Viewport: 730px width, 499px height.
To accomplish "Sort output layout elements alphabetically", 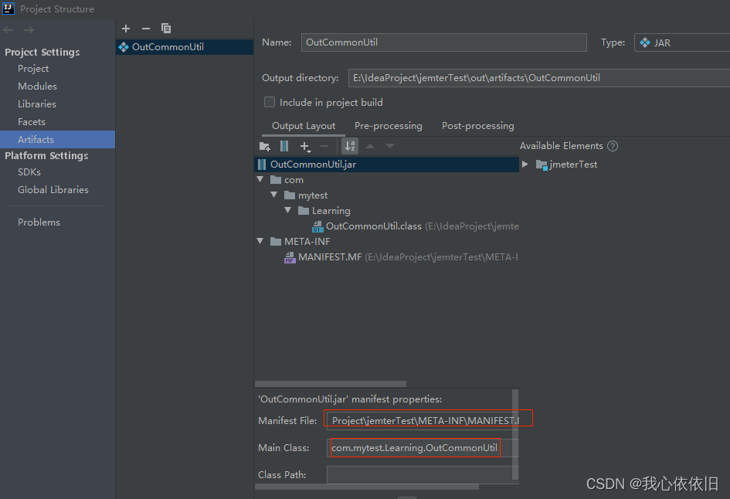I will [x=350, y=145].
